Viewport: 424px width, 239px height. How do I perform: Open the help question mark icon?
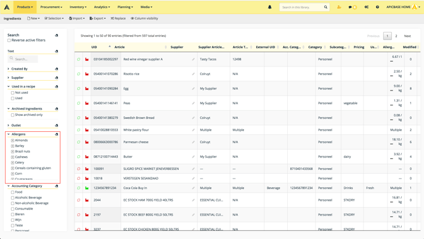coord(377,7)
